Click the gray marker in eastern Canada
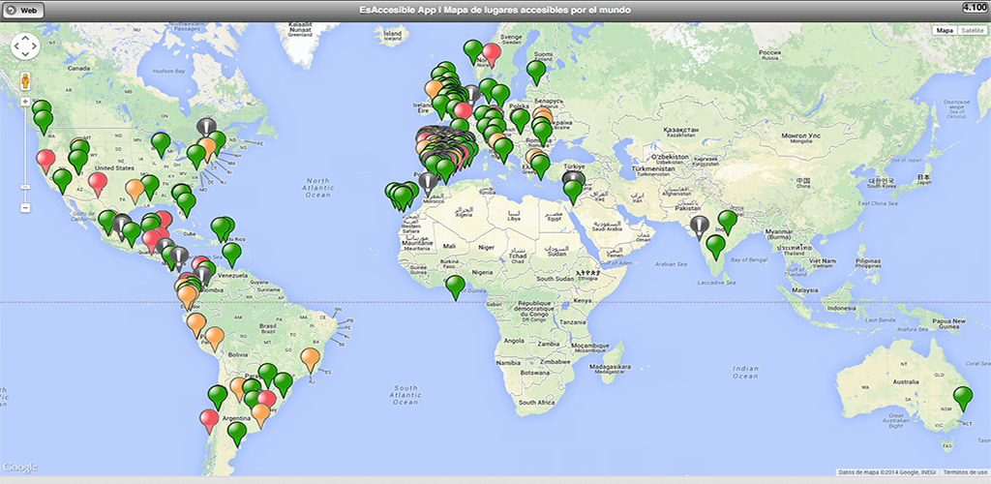991x484 pixels. (206, 127)
